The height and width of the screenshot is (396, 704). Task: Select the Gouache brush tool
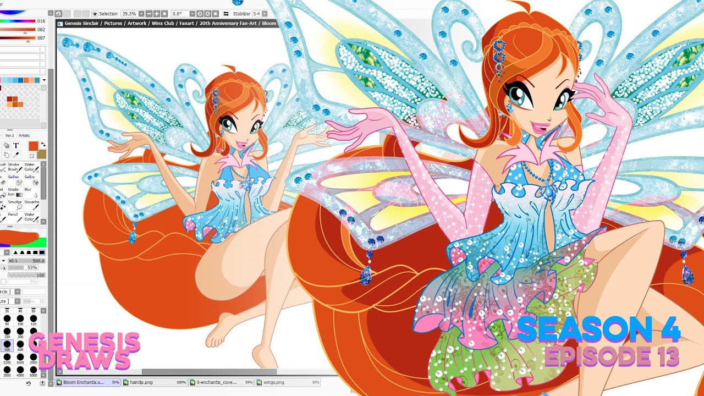[x=31, y=205]
